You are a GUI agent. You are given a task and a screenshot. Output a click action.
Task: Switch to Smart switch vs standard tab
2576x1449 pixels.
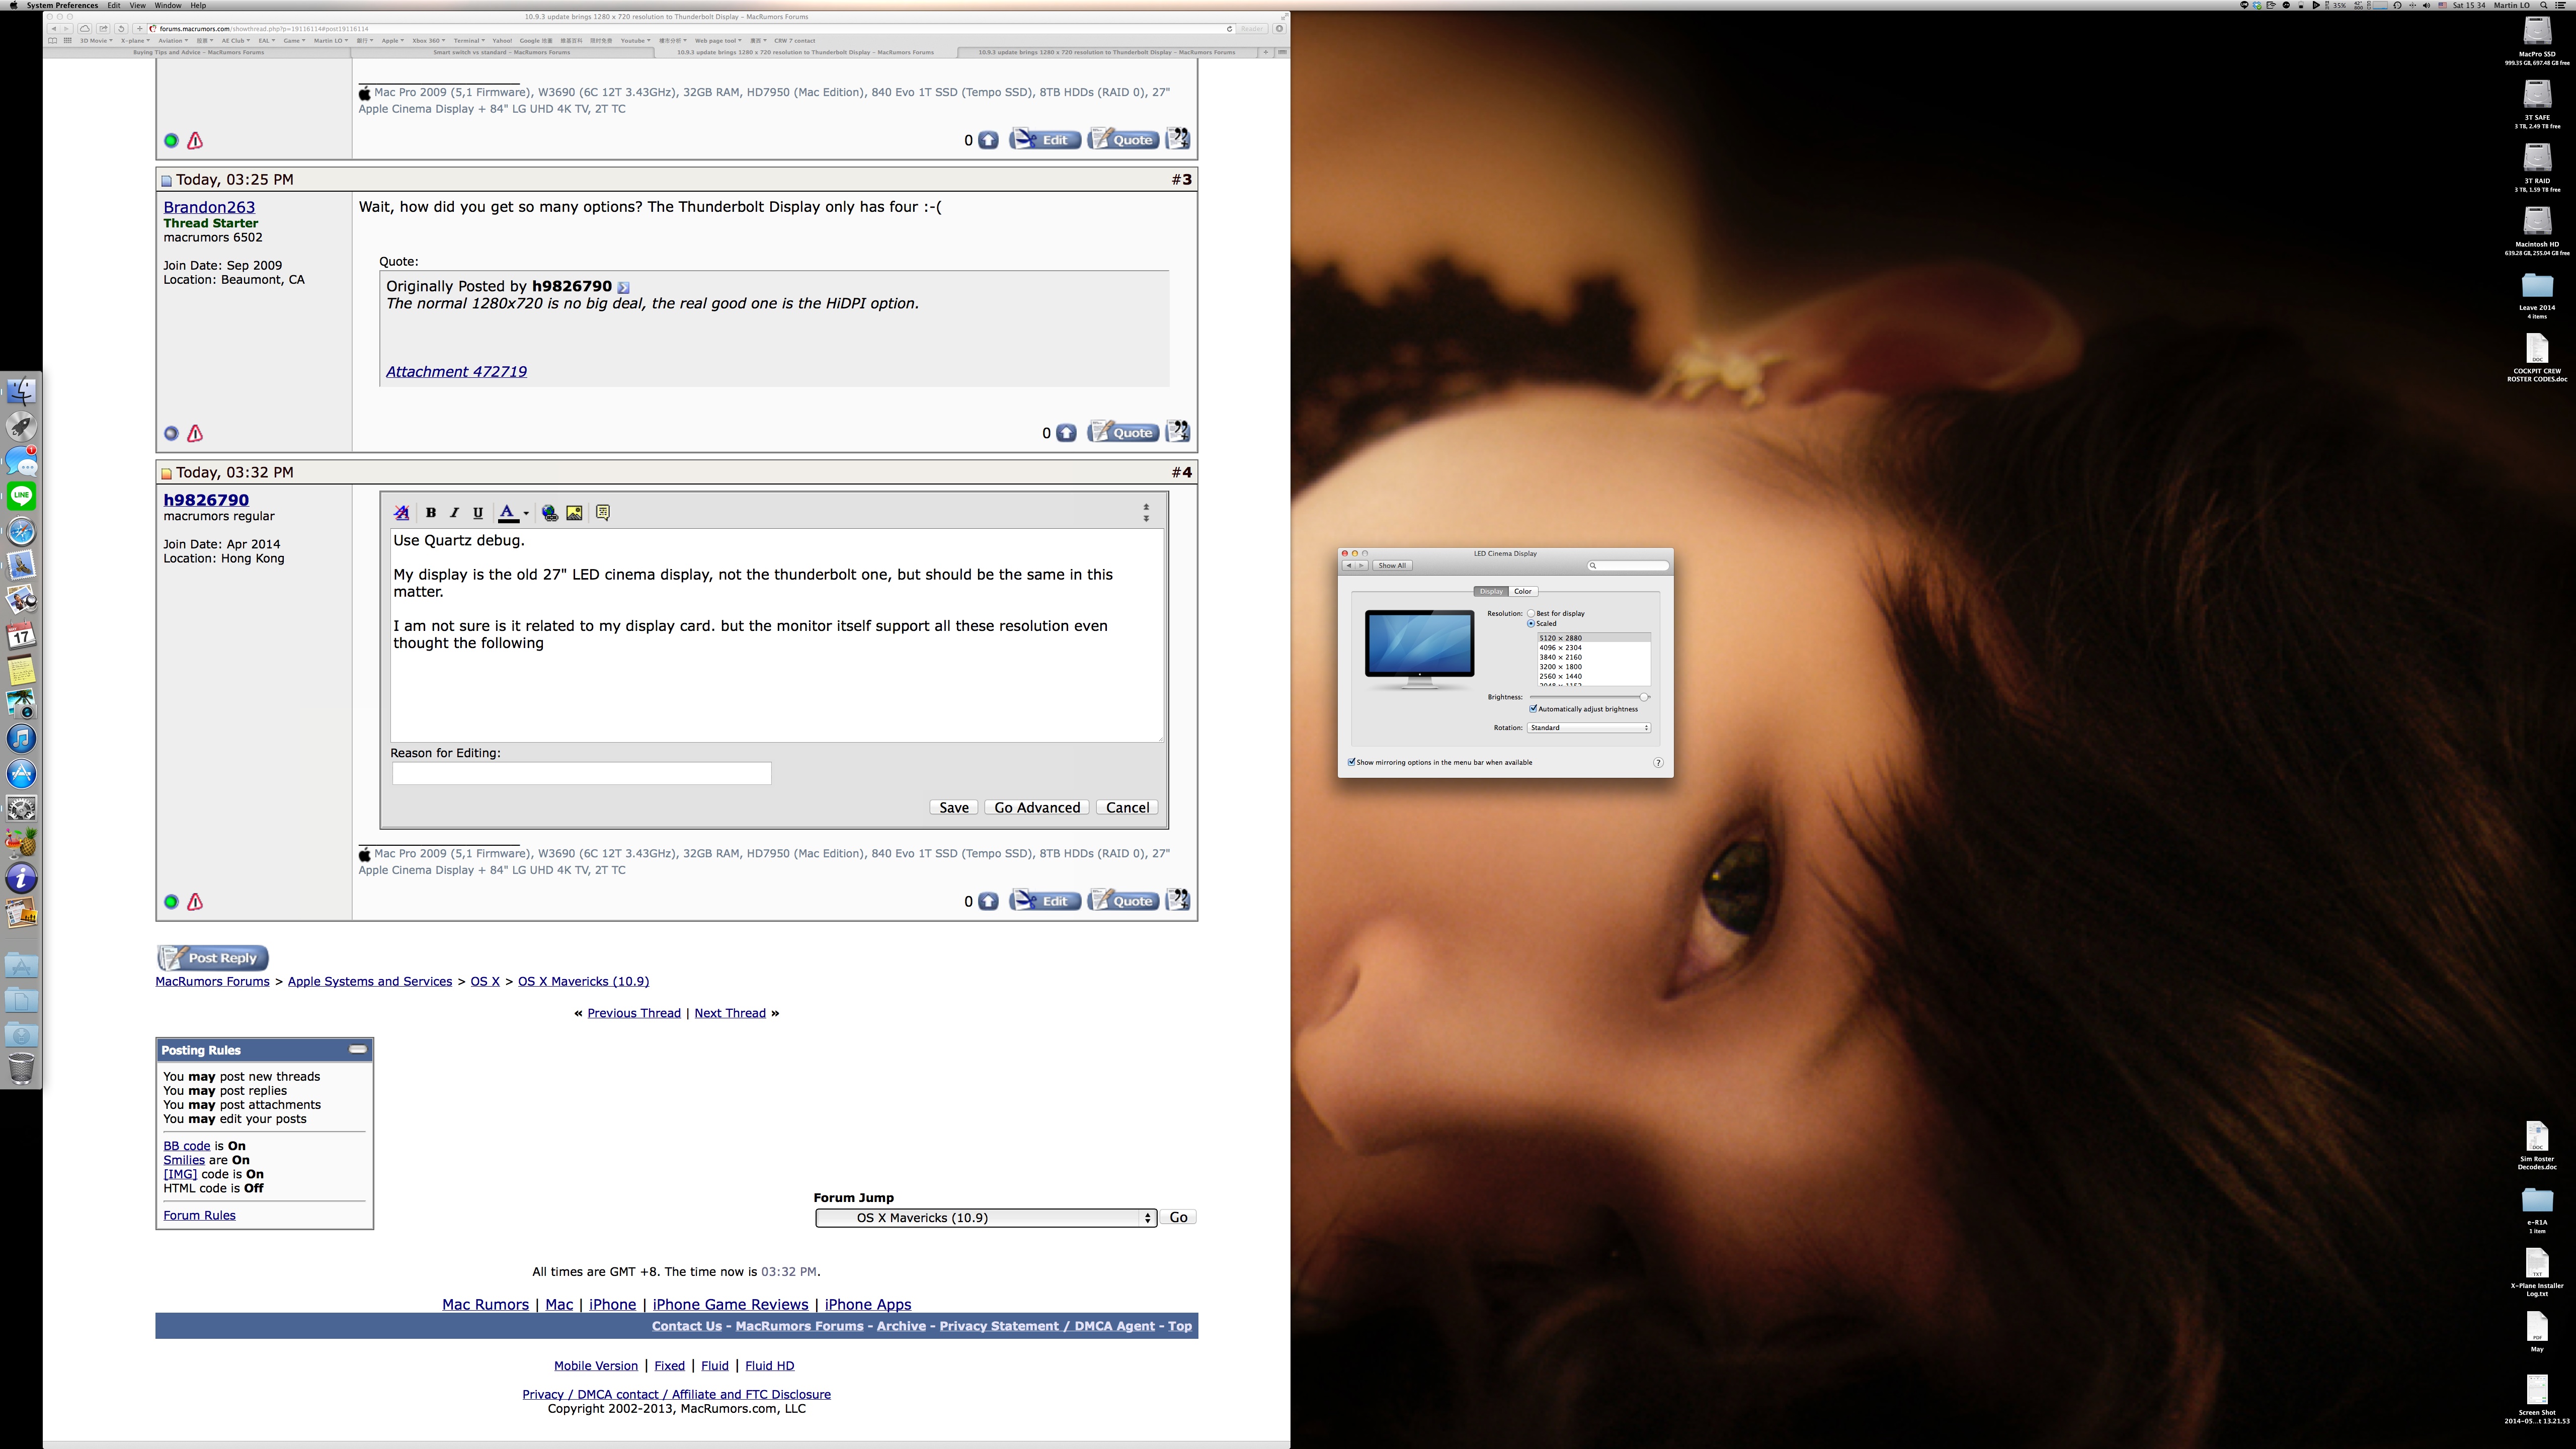(x=501, y=52)
